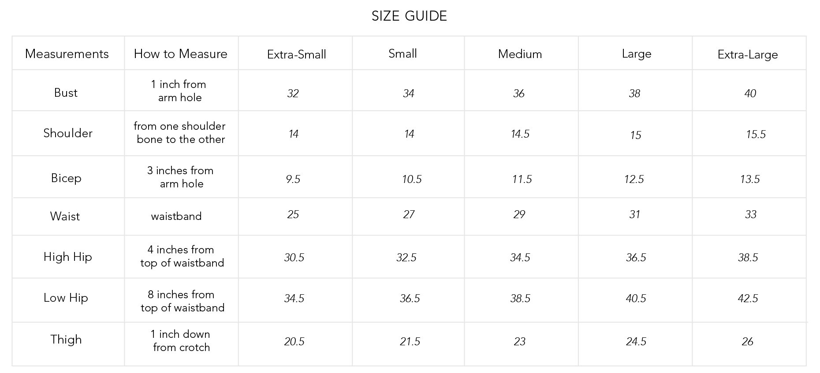
Task: Select the Extra-Small column header
Action: click(297, 55)
